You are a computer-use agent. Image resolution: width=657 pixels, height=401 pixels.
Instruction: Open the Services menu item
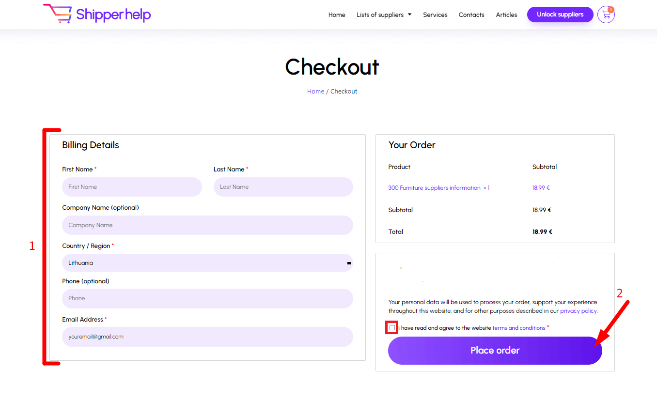point(435,15)
